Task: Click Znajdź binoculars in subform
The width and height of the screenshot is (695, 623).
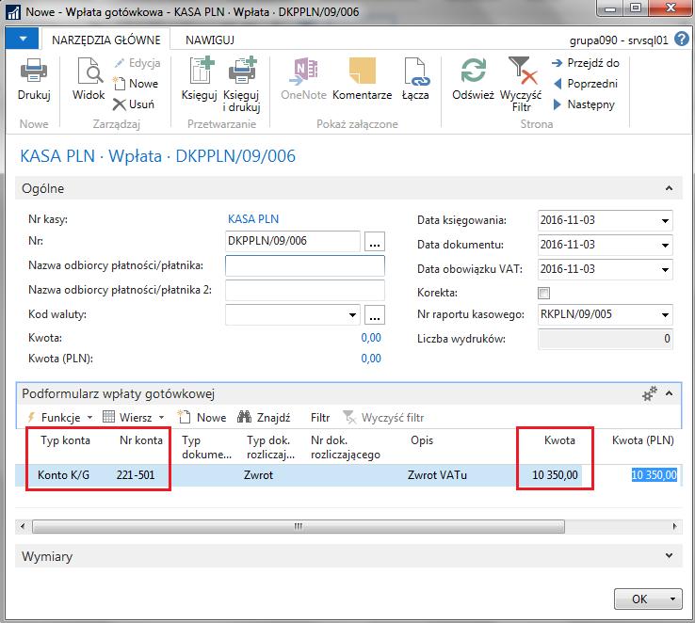Action: coord(264,418)
